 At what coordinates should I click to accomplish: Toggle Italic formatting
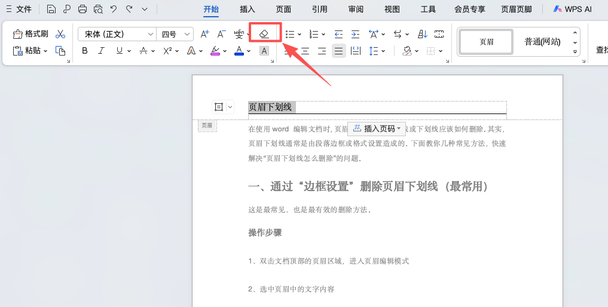(x=102, y=51)
